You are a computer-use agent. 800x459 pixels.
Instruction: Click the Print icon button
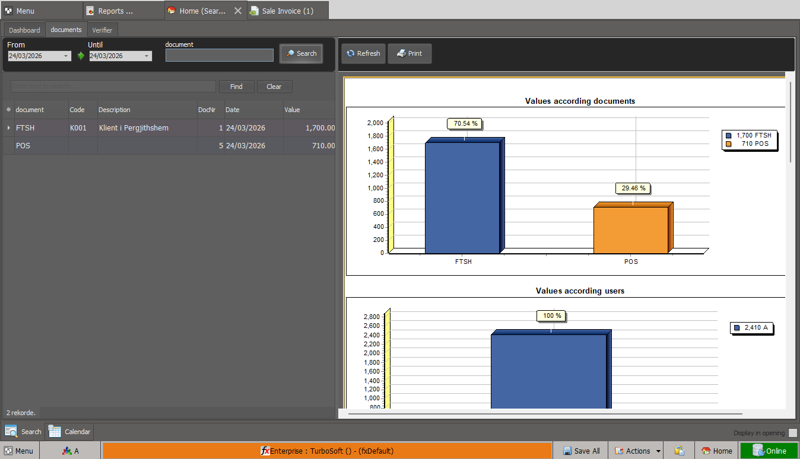pos(402,53)
